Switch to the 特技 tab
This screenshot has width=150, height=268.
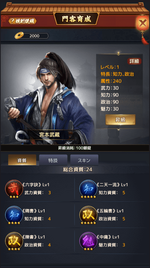[53, 160]
